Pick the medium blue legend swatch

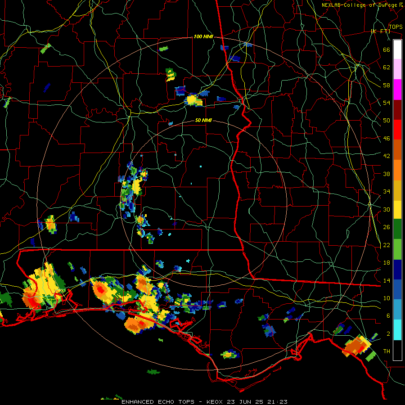tap(397, 289)
